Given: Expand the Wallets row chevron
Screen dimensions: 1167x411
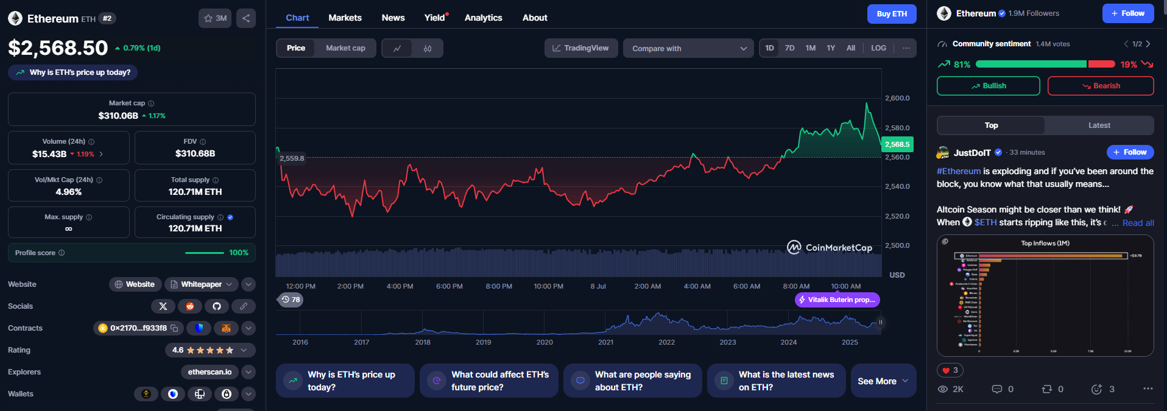Looking at the screenshot, I should pyautogui.click(x=249, y=394).
